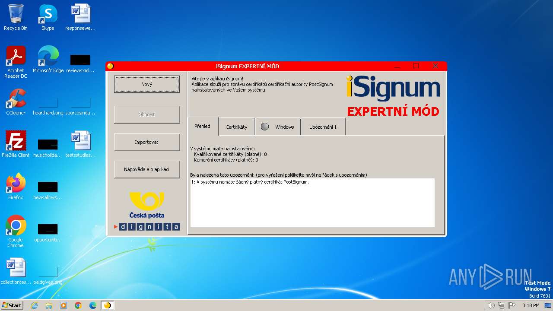Image resolution: width=553 pixels, height=311 pixels.
Task: Minimize the iSignum window
Action: 397,66
